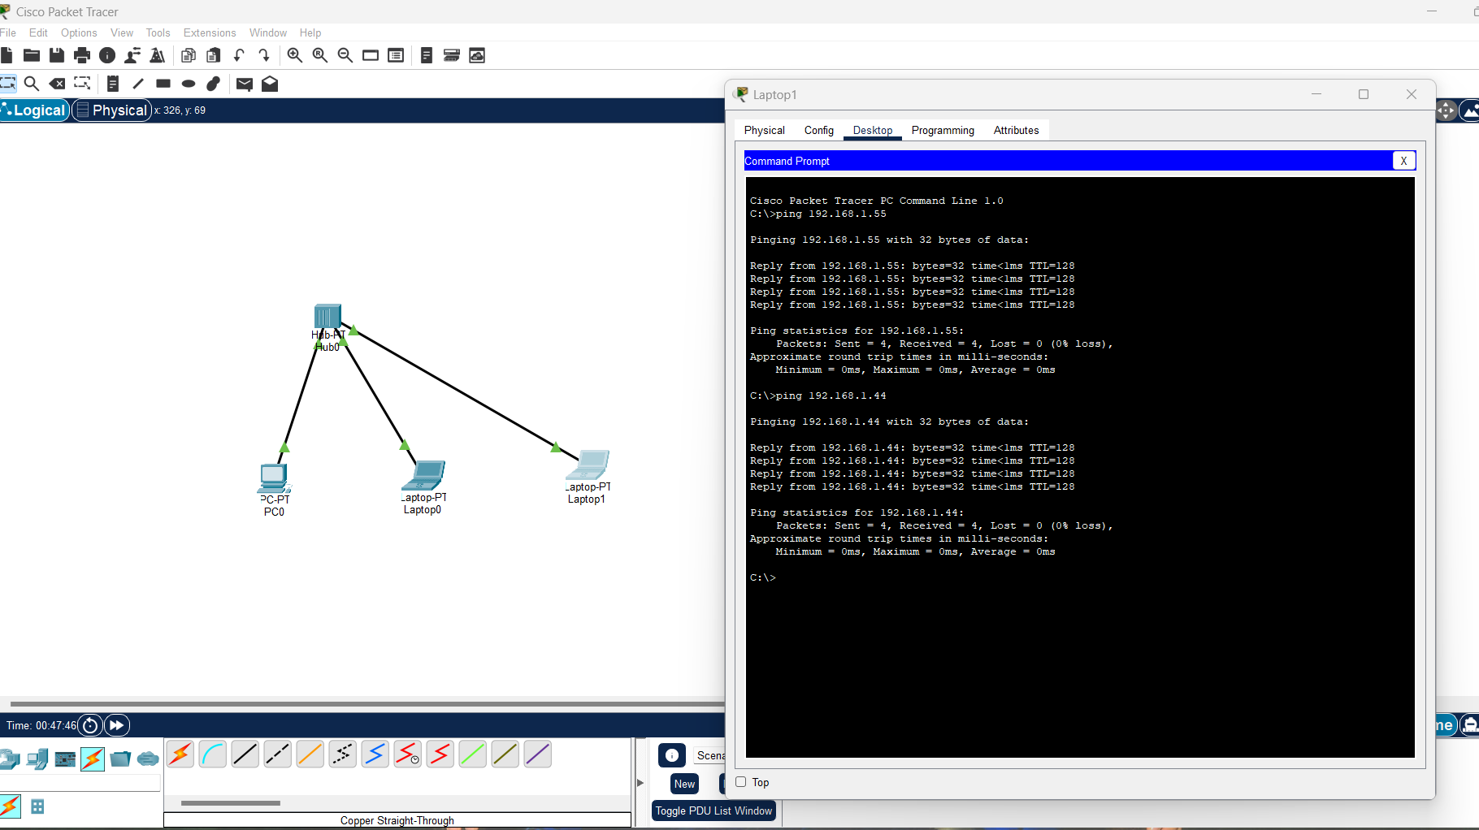The image size is (1479, 830).
Task: Open the cloud PT icon in the toolbar
Action: tap(477, 55)
